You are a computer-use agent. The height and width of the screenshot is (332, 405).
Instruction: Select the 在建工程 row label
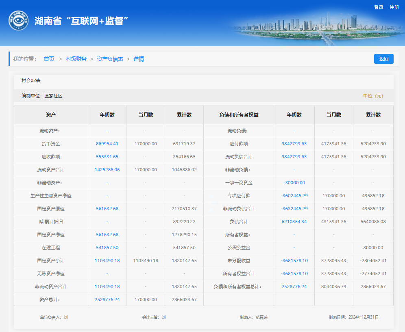(50, 248)
